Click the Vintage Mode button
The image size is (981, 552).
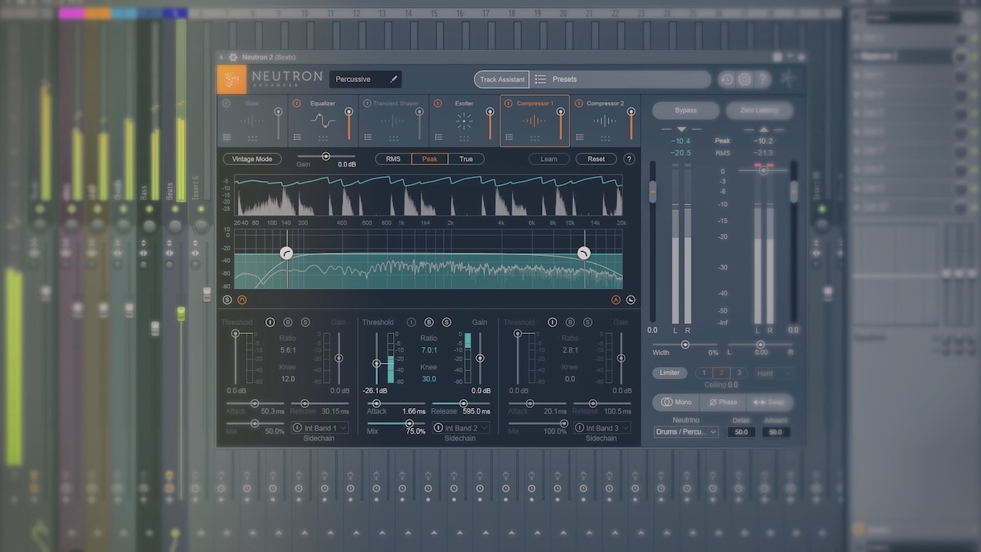point(252,159)
